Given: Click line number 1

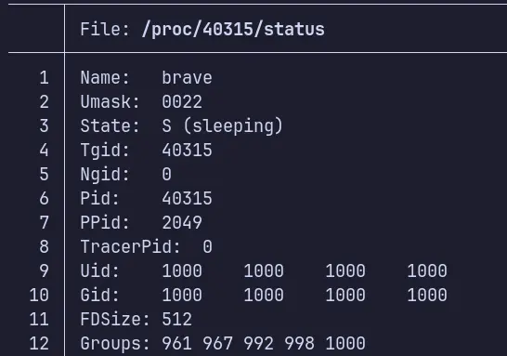Looking at the screenshot, I should pyautogui.click(x=44, y=78).
